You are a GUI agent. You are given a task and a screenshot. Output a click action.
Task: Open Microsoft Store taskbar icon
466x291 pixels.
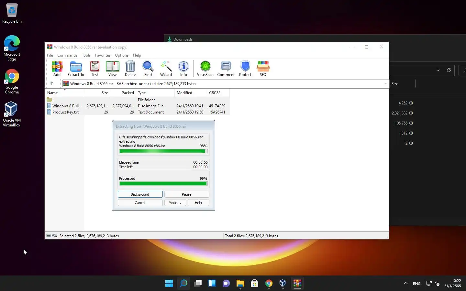(254, 284)
